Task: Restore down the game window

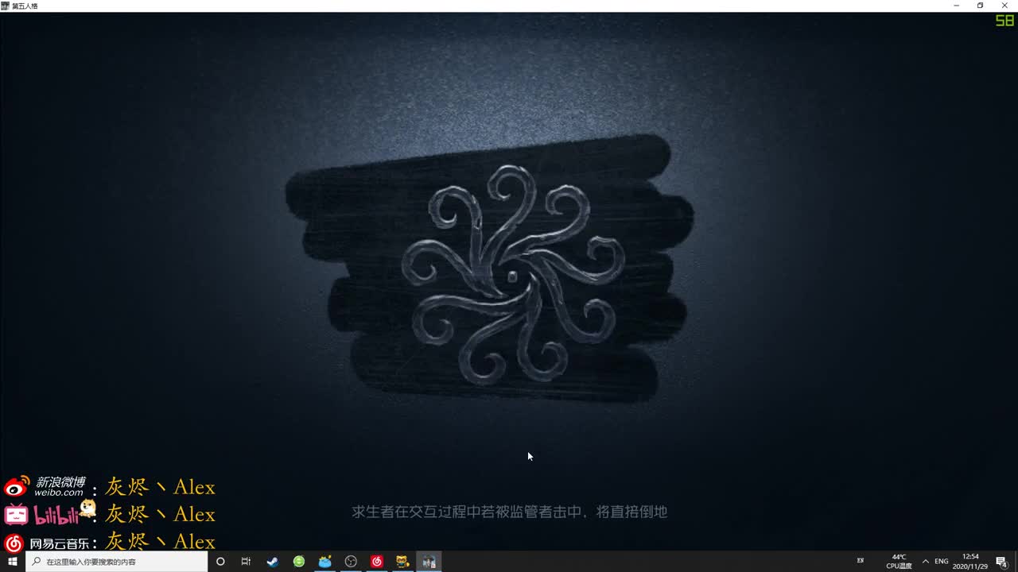Action: tap(980, 6)
